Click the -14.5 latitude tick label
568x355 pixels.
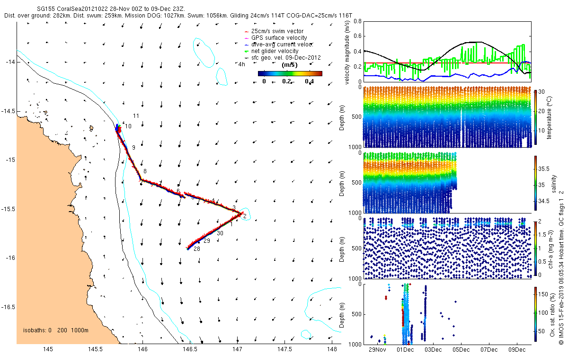(x=8, y=111)
